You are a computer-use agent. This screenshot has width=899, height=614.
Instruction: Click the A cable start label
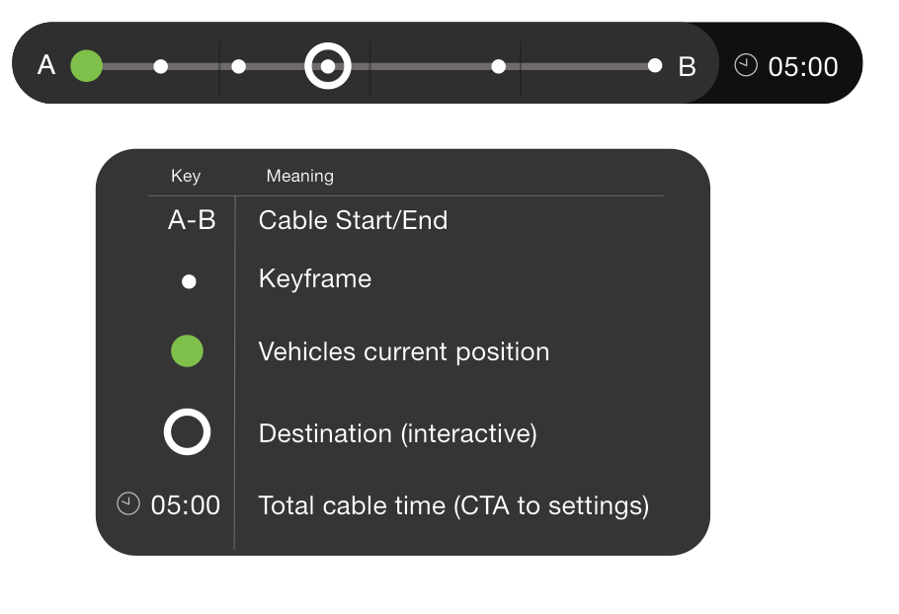(x=46, y=65)
